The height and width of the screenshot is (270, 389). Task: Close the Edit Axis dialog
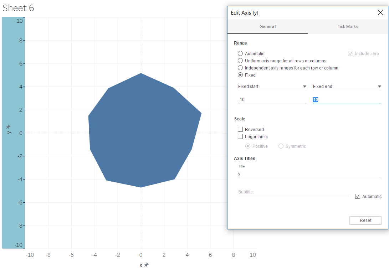pyautogui.click(x=380, y=12)
